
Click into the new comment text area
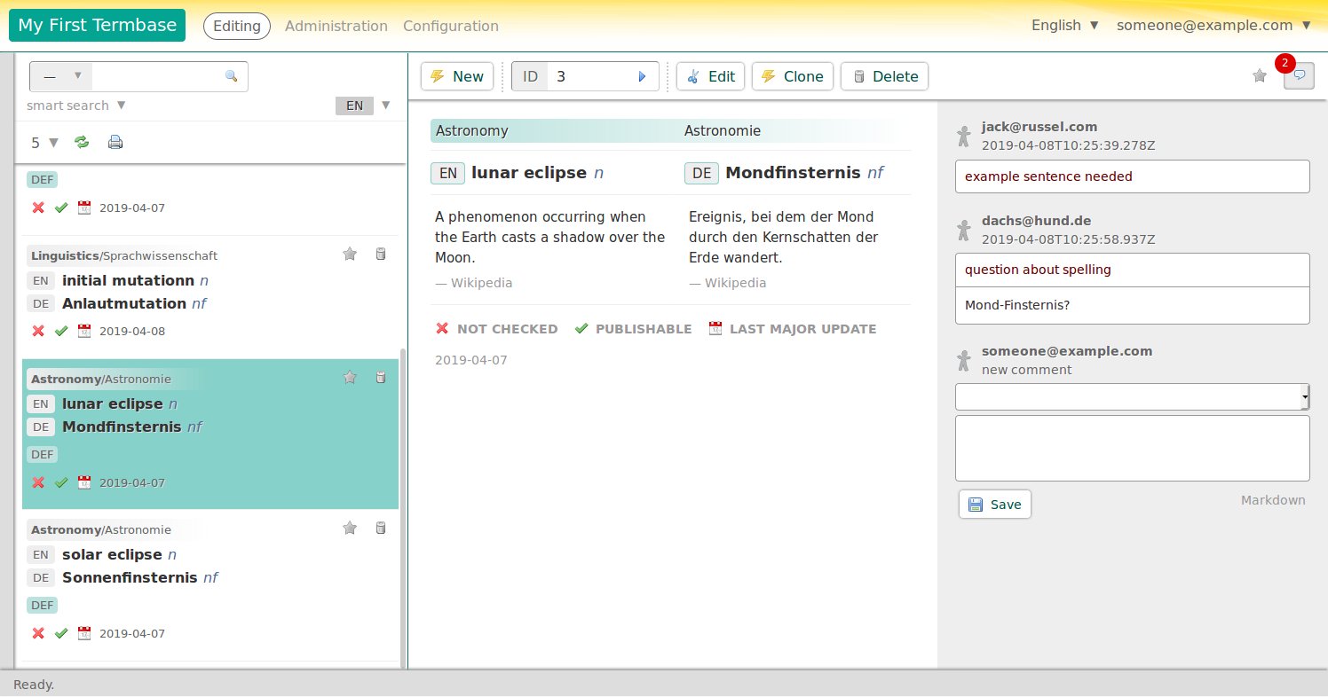(1132, 448)
